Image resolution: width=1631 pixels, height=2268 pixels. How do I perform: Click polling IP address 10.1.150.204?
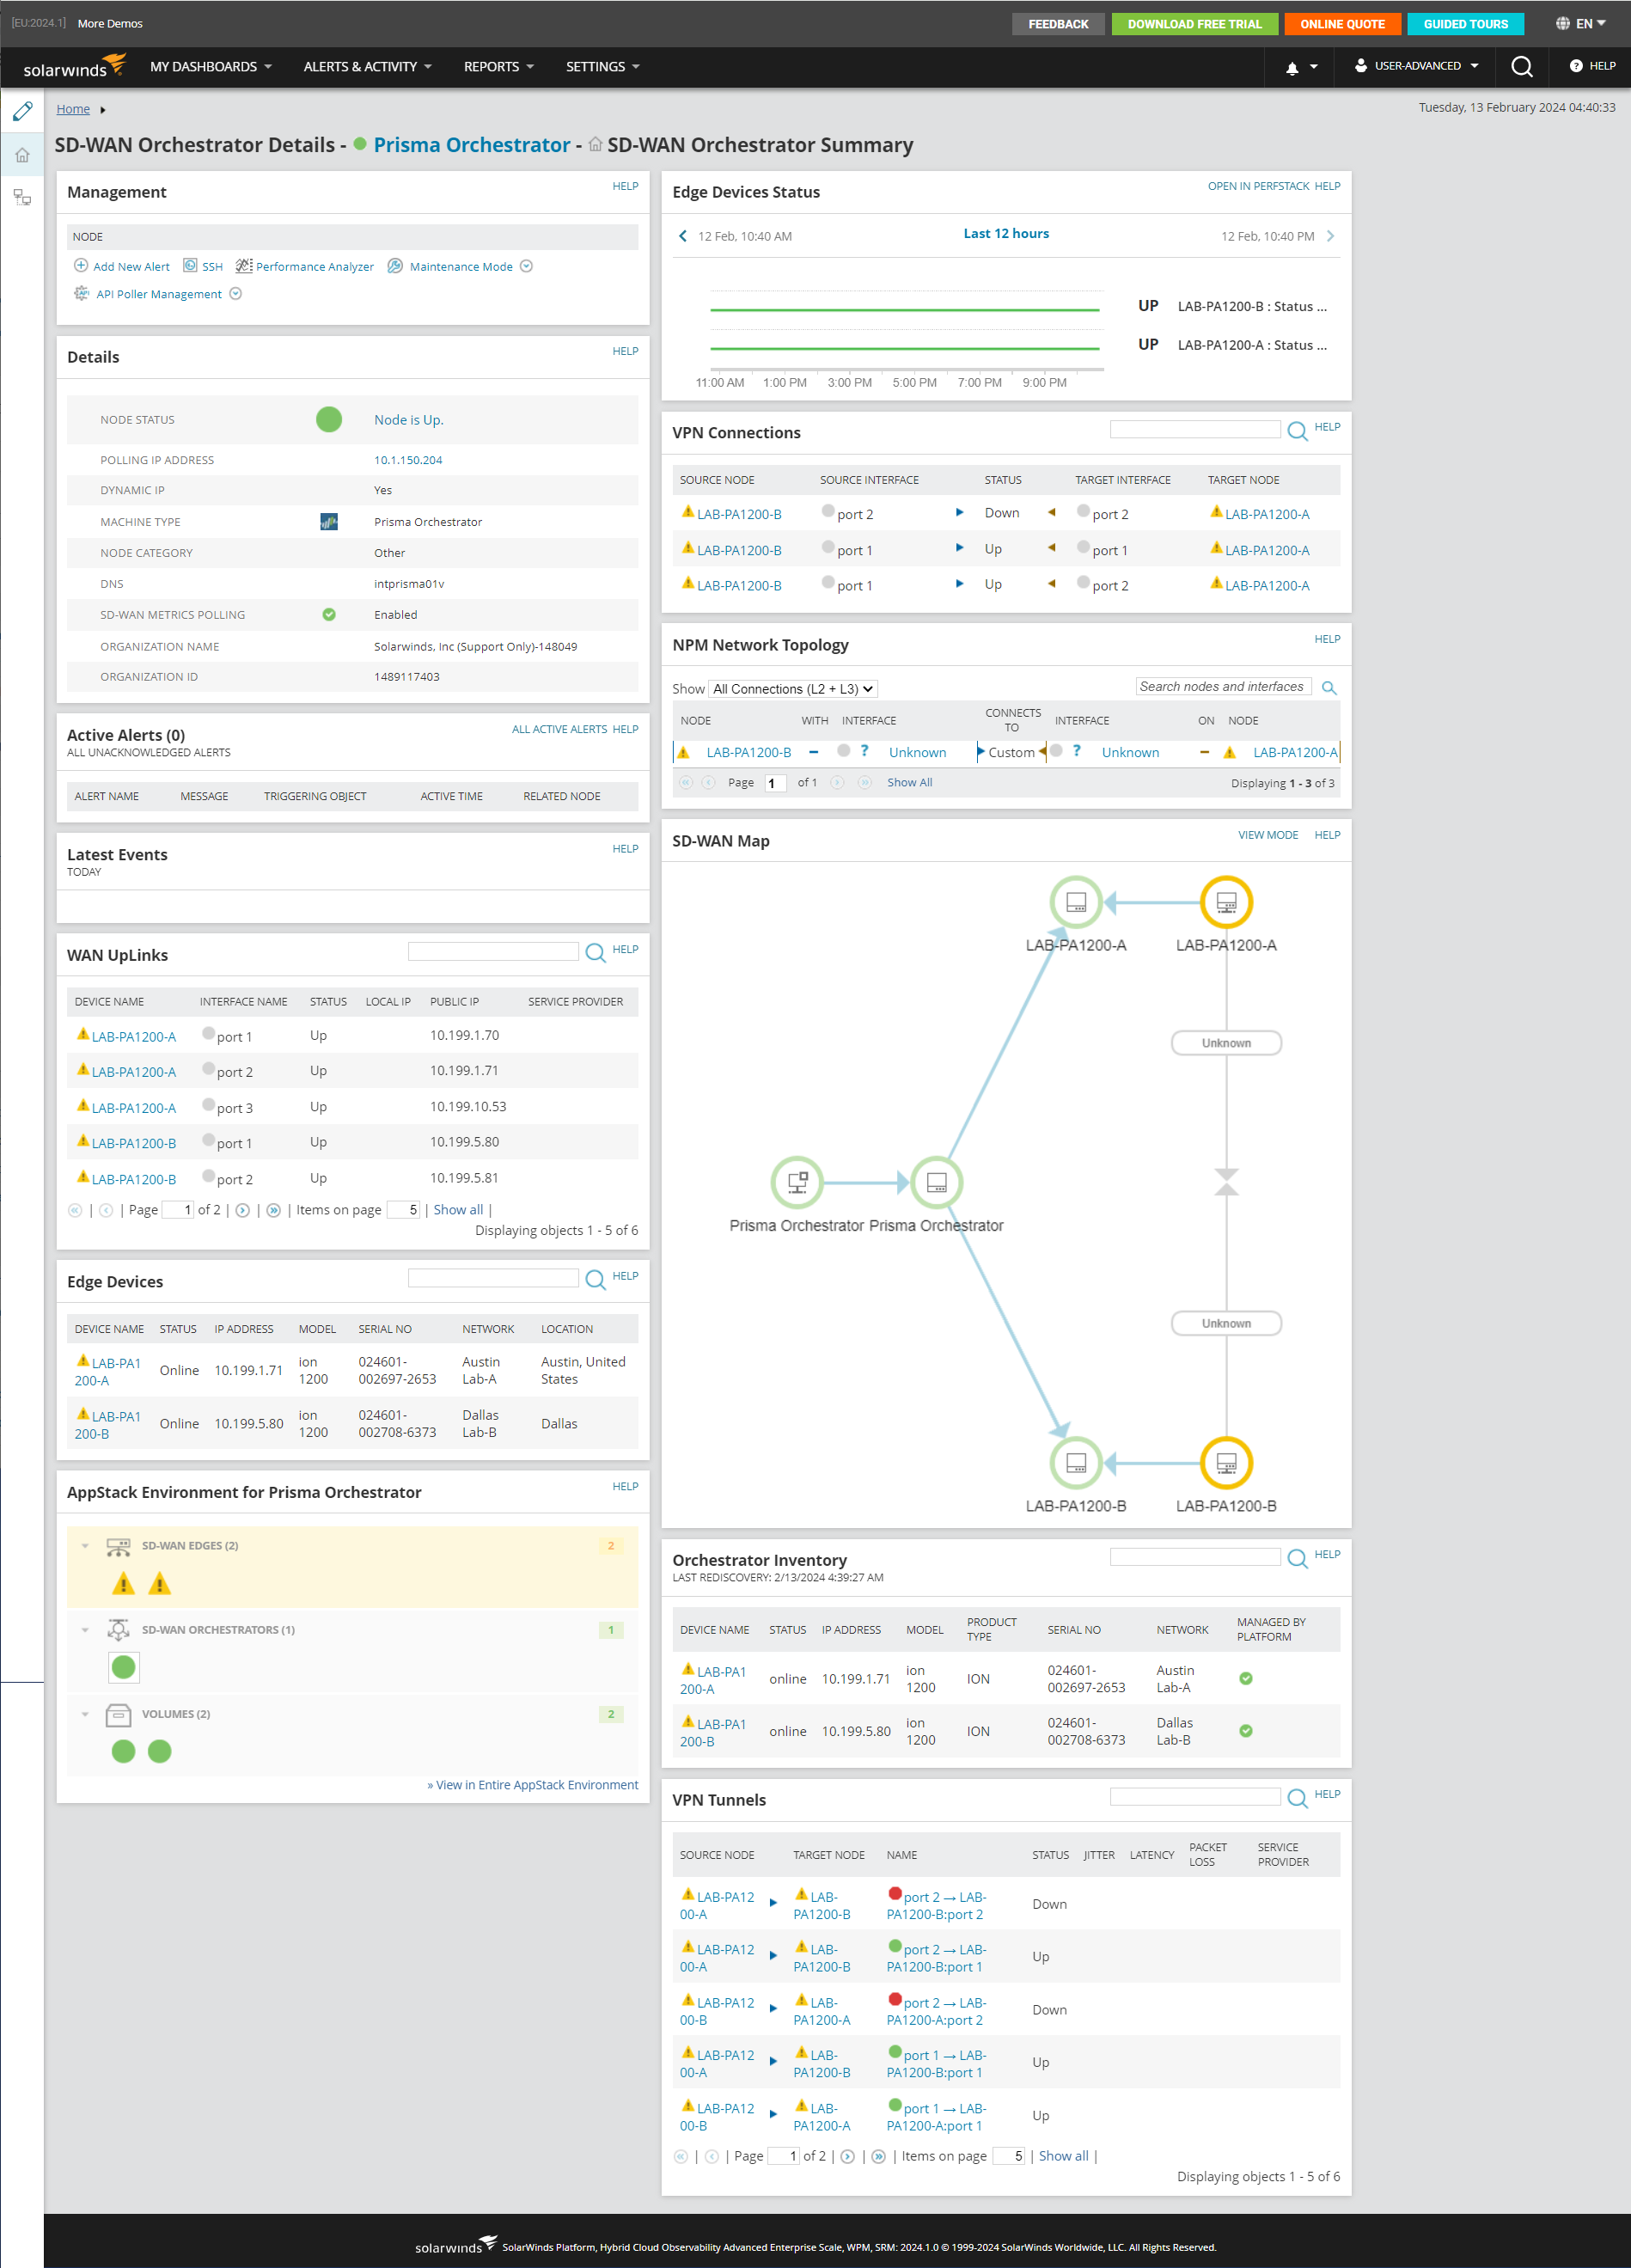tap(408, 460)
